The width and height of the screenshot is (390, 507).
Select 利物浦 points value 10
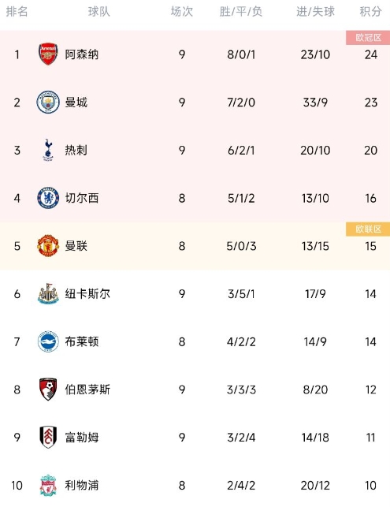(370, 486)
